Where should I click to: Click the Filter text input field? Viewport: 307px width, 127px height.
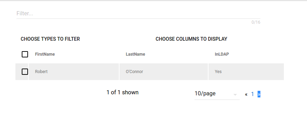(x=138, y=14)
